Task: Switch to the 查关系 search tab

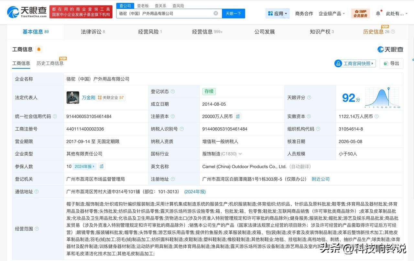Action: pos(160,6)
